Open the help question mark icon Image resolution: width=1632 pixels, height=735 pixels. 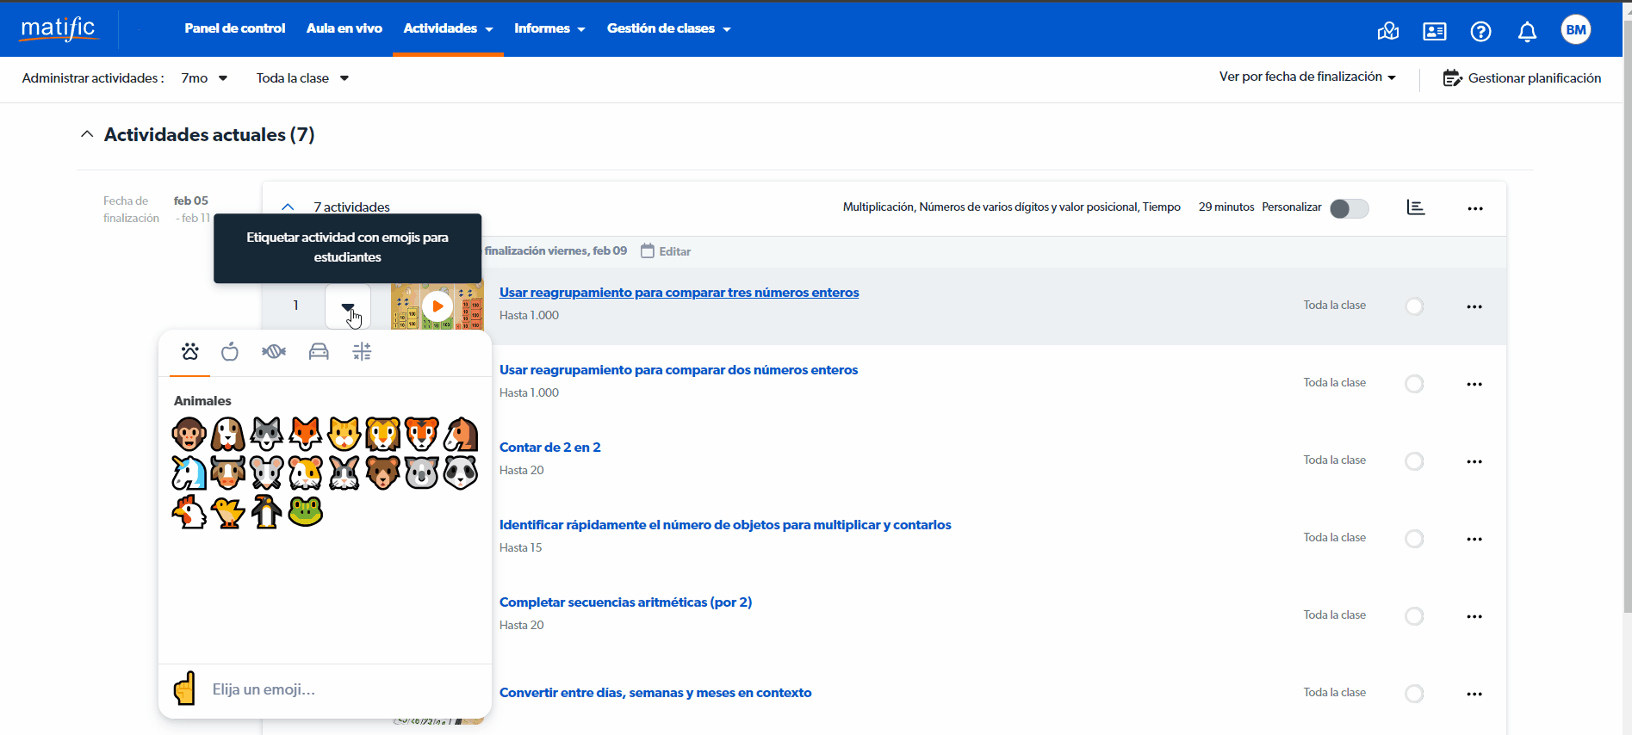point(1480,31)
